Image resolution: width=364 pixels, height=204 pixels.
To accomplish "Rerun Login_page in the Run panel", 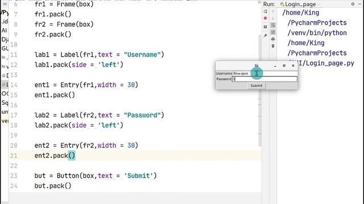I will coord(266,11).
